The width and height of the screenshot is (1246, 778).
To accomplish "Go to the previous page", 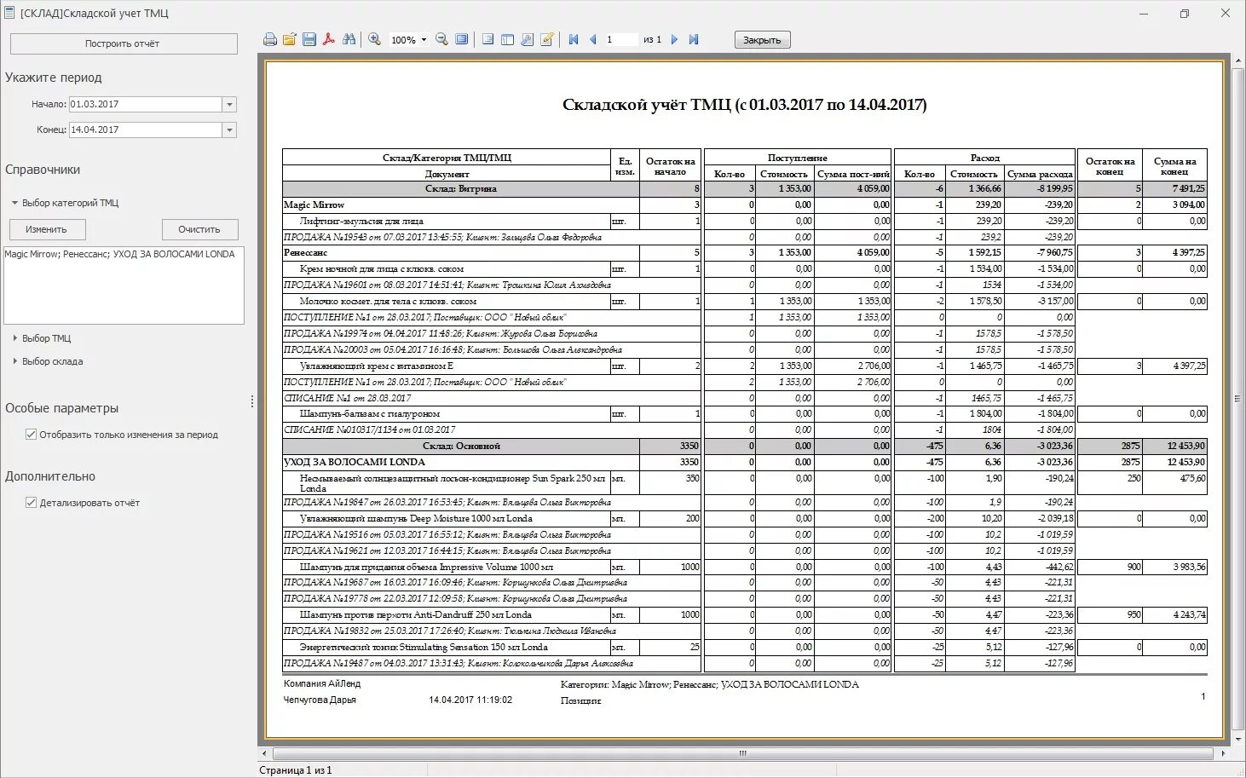I will click(x=593, y=40).
